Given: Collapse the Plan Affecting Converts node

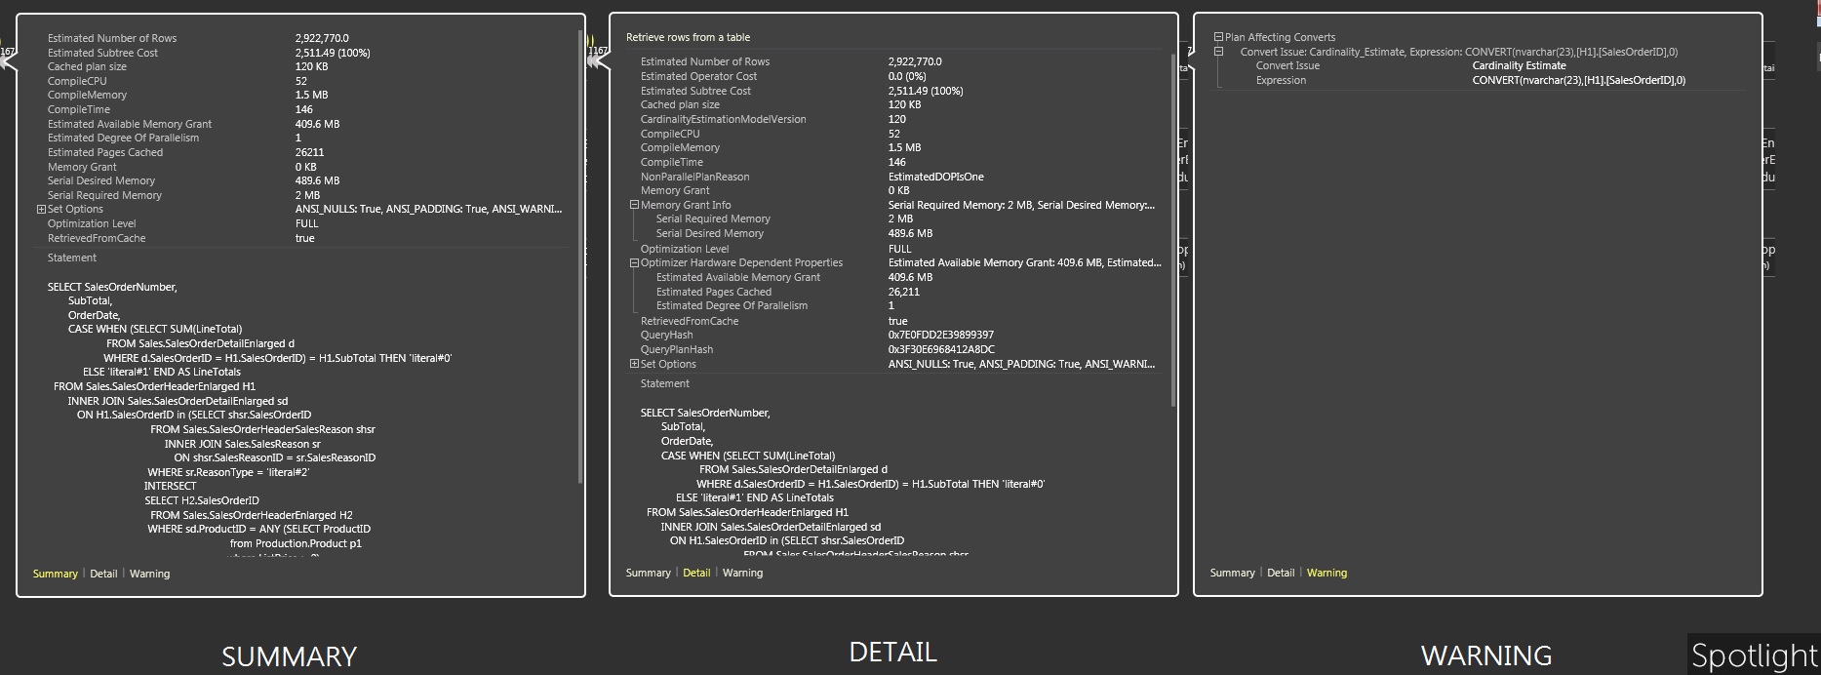Looking at the screenshot, I should click(x=1218, y=37).
